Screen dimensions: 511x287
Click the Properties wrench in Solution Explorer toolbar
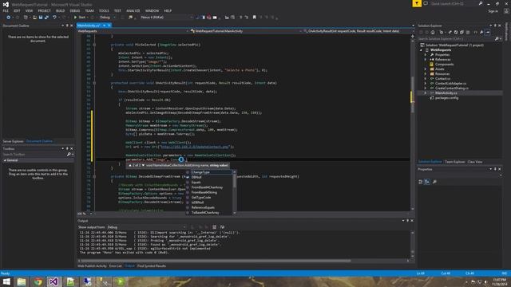click(481, 32)
